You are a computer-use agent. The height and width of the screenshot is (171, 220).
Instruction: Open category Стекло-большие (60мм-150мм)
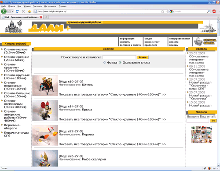pos(17,95)
